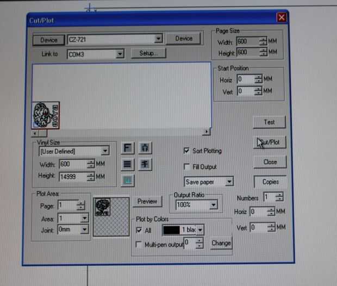337x286 pixels.
Task: Enable the Multi-pen output checkbox
Action: (x=139, y=245)
